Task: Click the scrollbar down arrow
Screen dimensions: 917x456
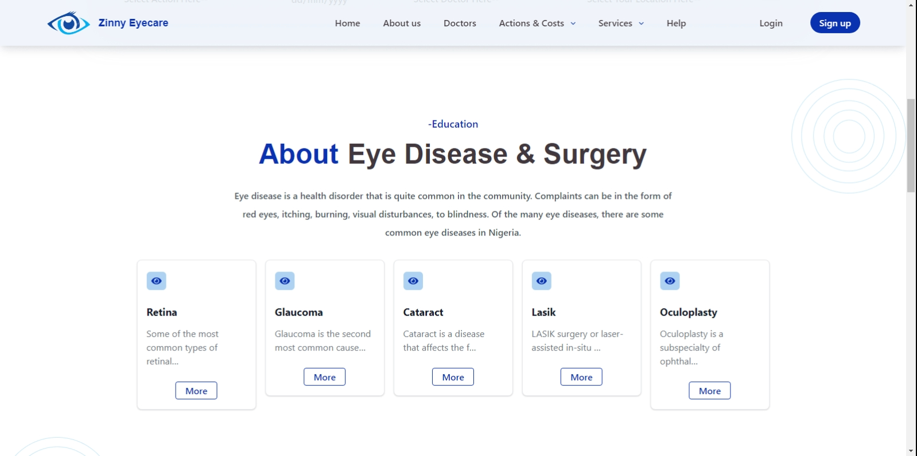Action: pyautogui.click(x=911, y=451)
